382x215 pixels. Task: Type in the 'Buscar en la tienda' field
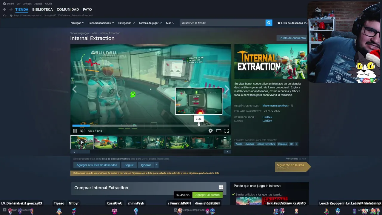pyautogui.click(x=223, y=23)
